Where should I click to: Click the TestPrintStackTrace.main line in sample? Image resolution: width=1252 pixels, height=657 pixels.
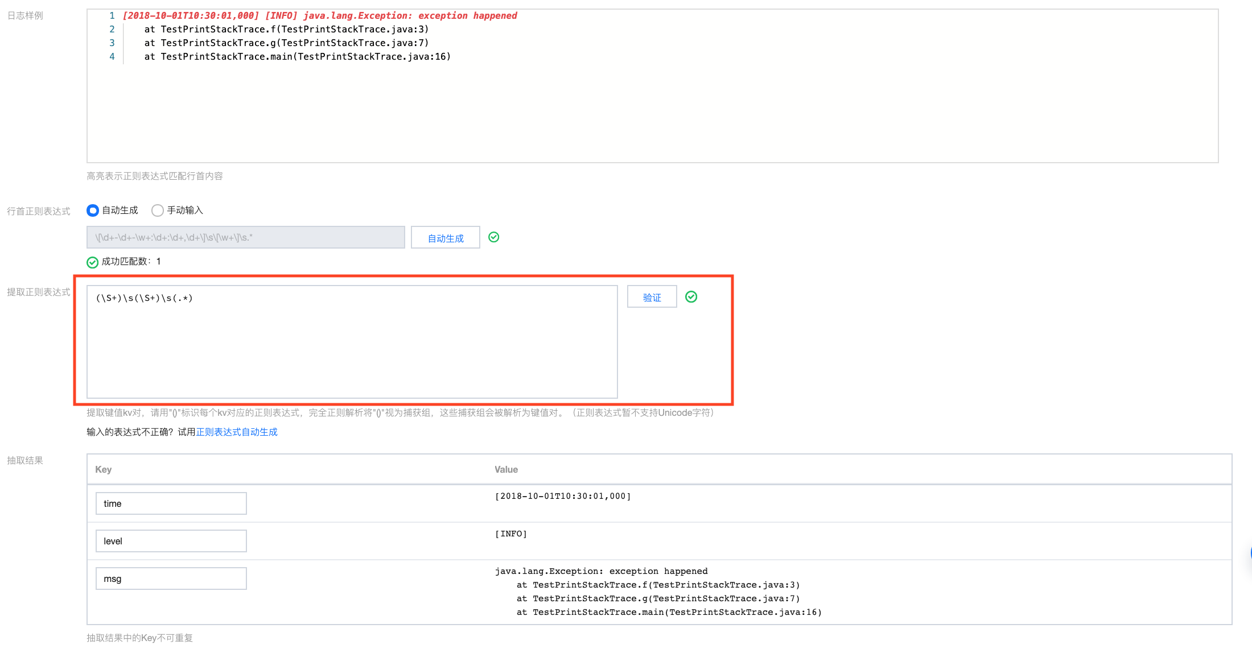(x=297, y=57)
